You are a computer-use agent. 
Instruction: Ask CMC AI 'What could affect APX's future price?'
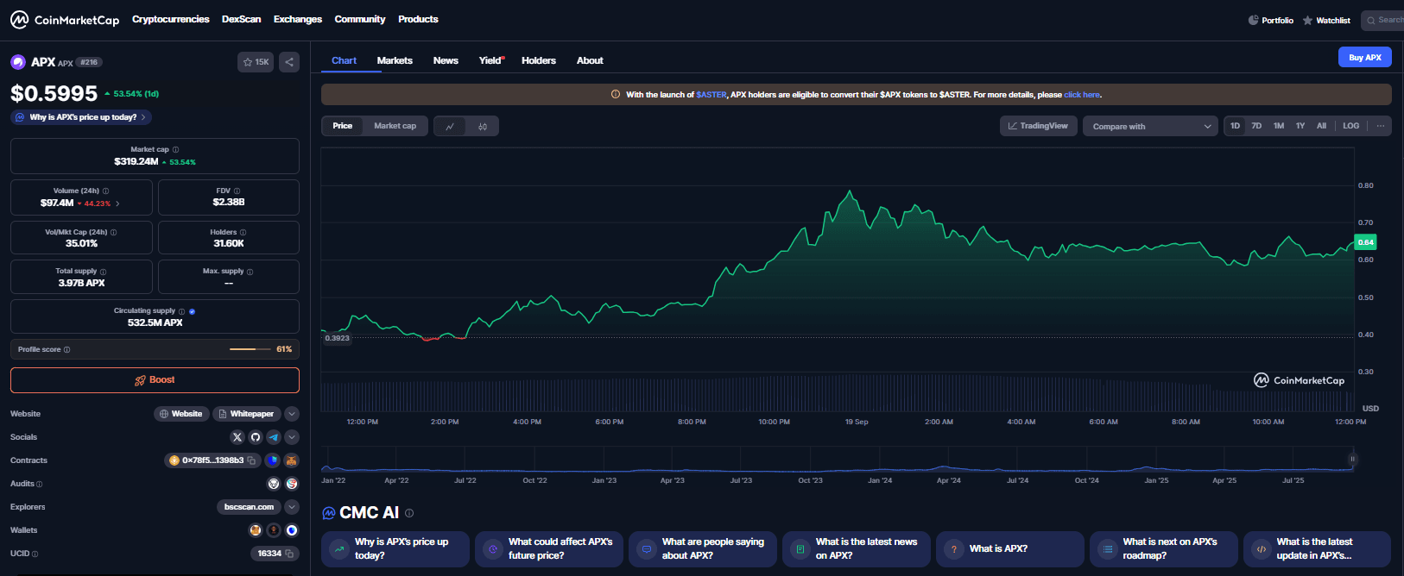point(549,549)
